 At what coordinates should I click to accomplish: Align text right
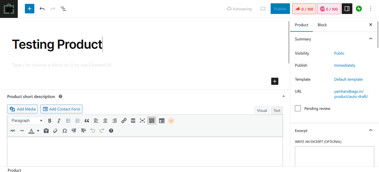pyautogui.click(x=115, y=120)
